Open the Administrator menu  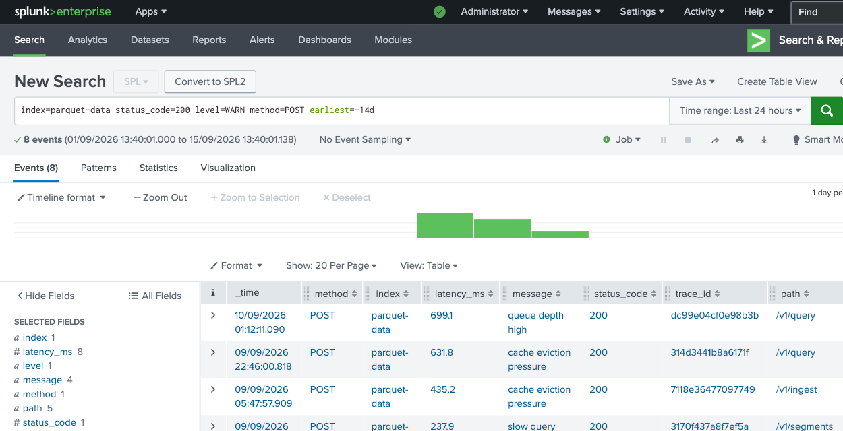(x=494, y=11)
